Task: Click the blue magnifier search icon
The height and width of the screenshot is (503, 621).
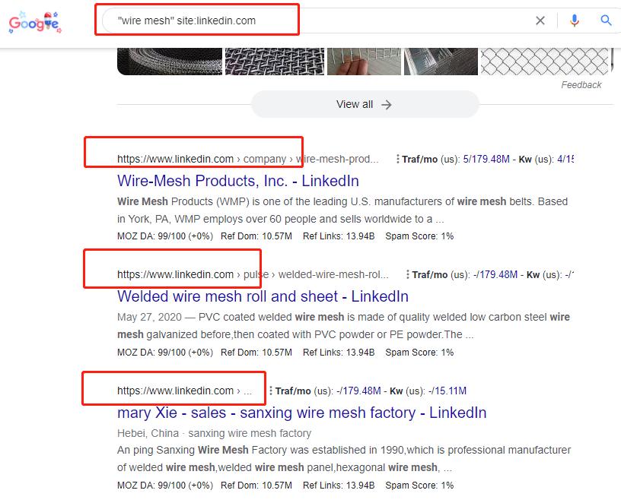Action: point(607,21)
